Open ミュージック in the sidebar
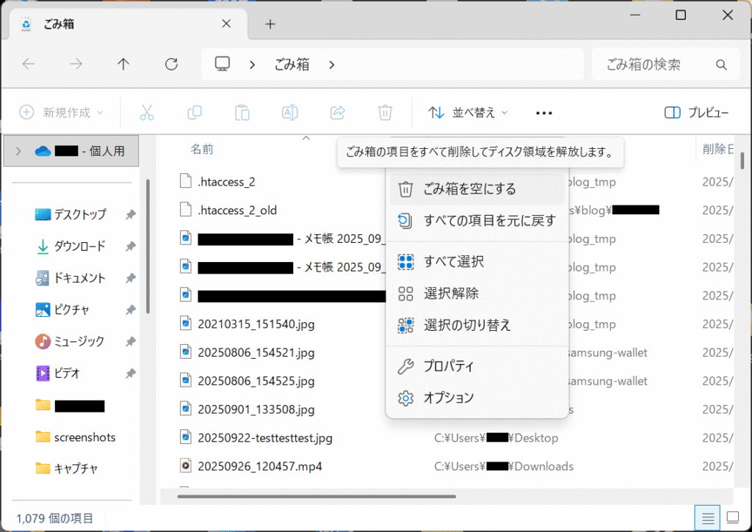Image resolution: width=752 pixels, height=532 pixels. [x=79, y=341]
